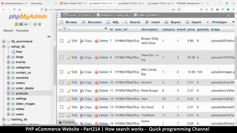Bookmark this page with star icon
This screenshot has height=133, width=237.
click(x=179, y=10)
